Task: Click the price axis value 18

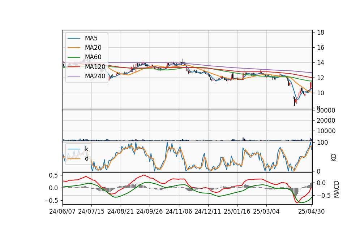Action: [x=321, y=32]
